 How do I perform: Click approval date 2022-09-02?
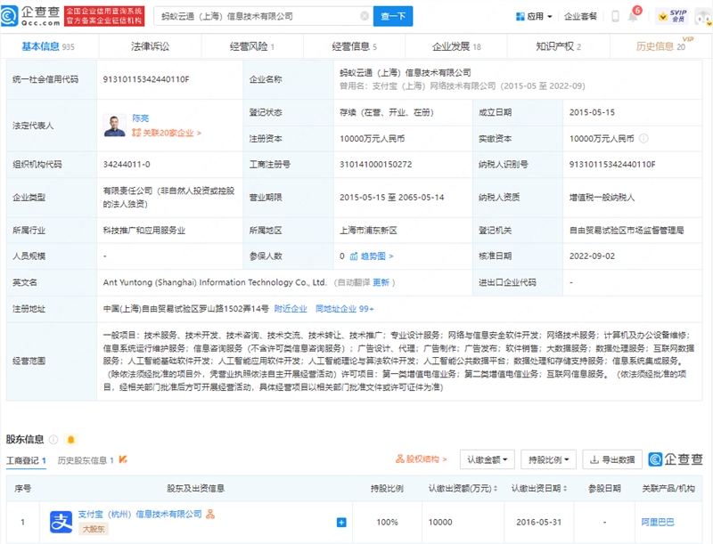click(x=592, y=256)
